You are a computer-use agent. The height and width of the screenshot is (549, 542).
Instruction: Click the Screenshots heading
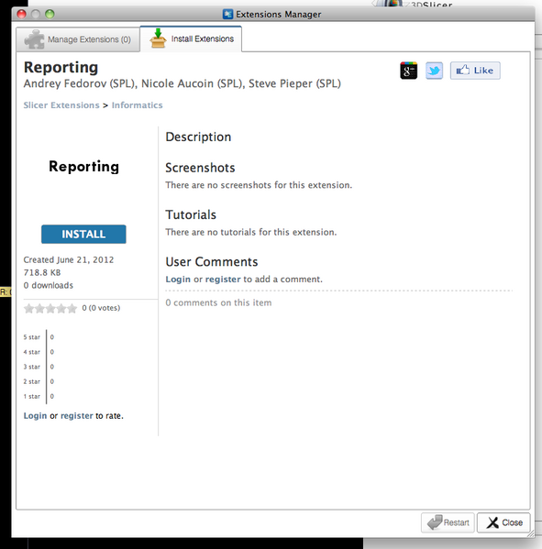pos(200,168)
